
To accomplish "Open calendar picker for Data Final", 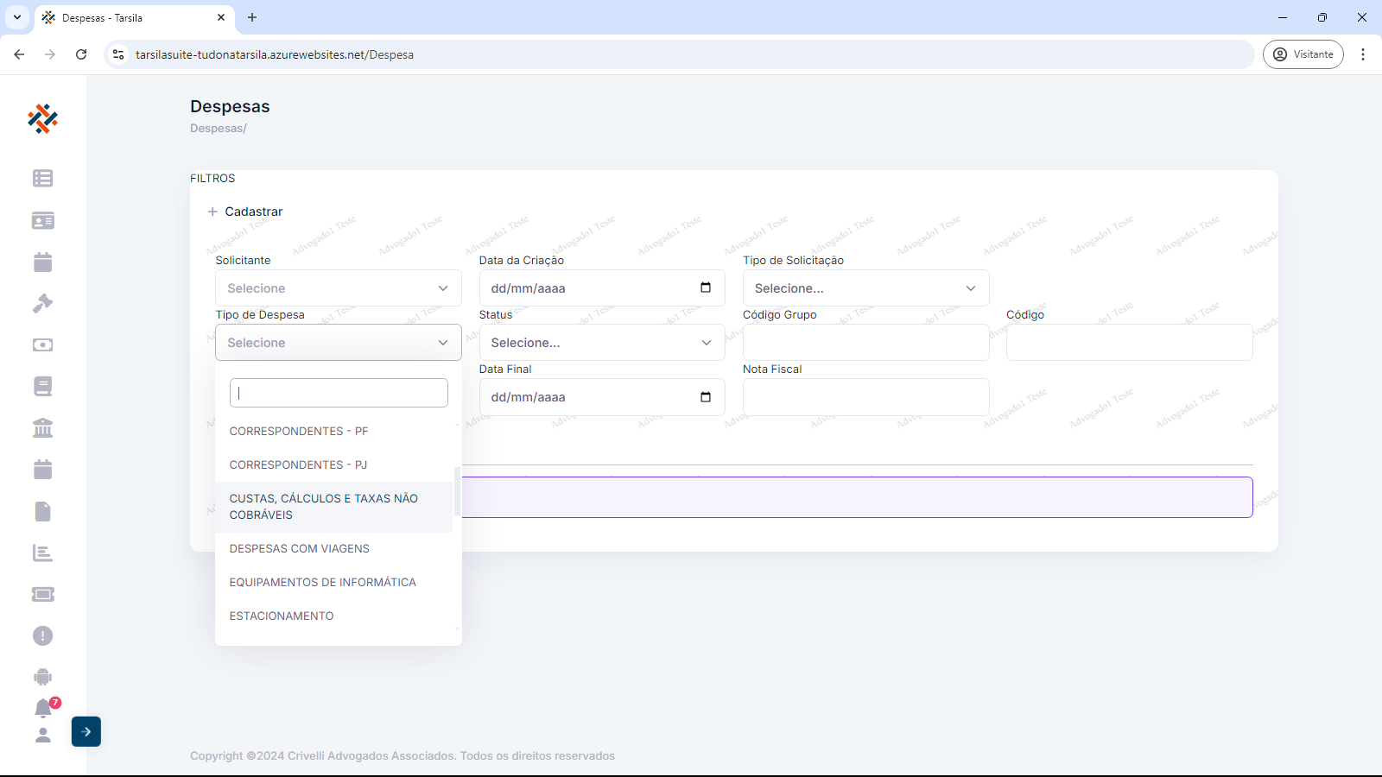I will 705,397.
